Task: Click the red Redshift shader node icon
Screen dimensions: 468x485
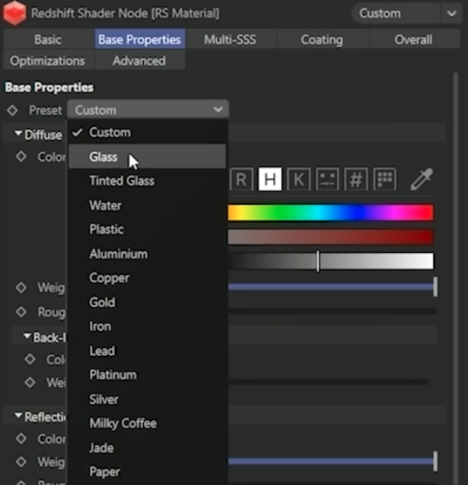Action: point(14,13)
